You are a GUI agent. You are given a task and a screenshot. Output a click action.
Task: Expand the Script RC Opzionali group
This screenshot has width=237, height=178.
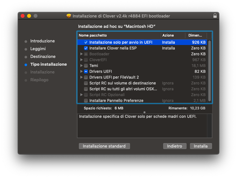click(x=81, y=95)
